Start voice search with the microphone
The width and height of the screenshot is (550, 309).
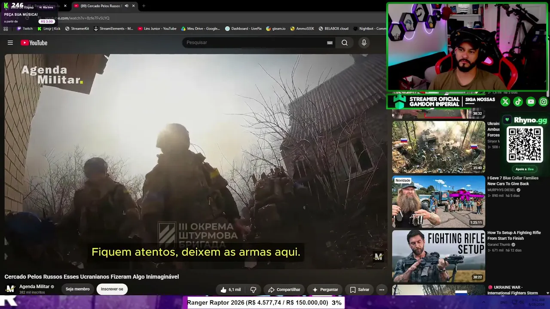click(x=364, y=42)
